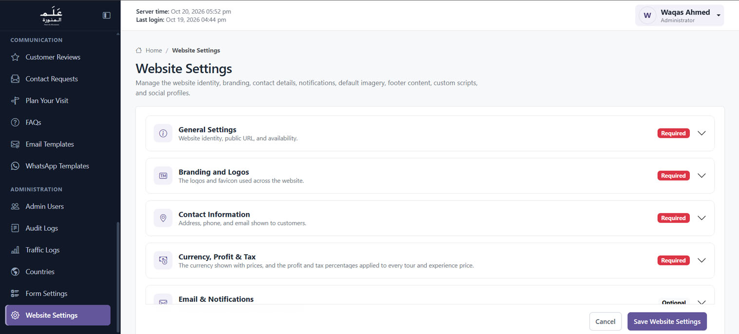Click the Traffic Logs bar chart icon
Screen dimensions: 739x334
coord(15,250)
